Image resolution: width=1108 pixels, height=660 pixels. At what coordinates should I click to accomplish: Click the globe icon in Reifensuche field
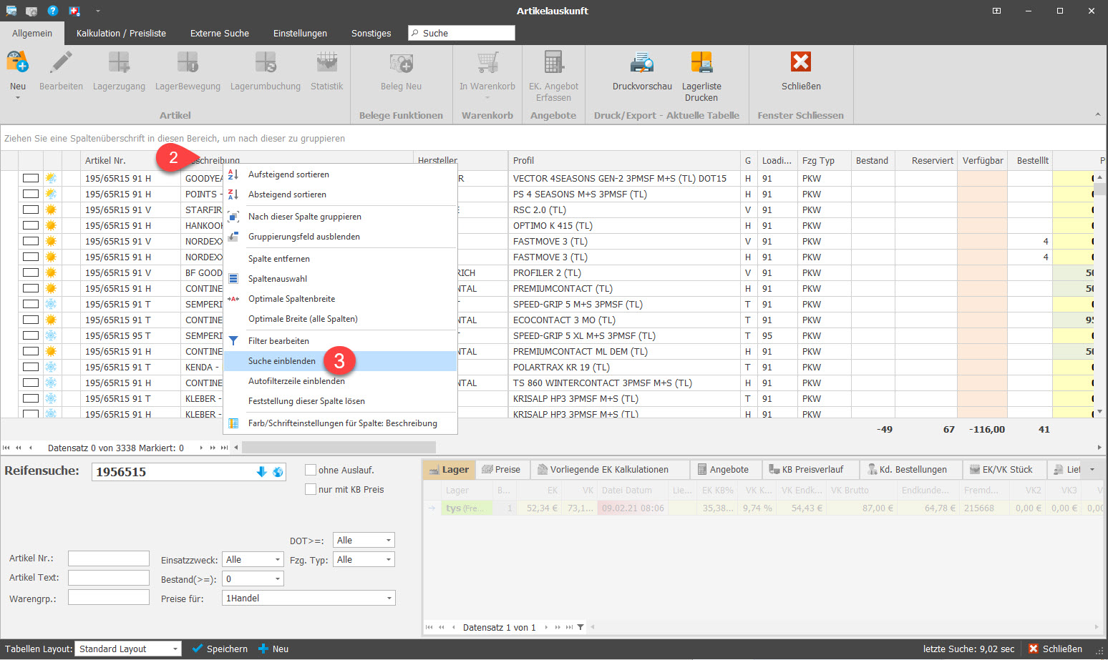(x=278, y=471)
